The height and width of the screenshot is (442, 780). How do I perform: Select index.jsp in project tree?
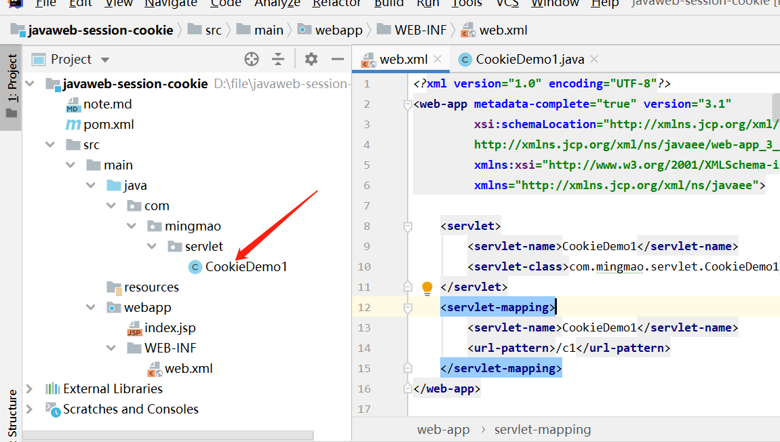[170, 328]
